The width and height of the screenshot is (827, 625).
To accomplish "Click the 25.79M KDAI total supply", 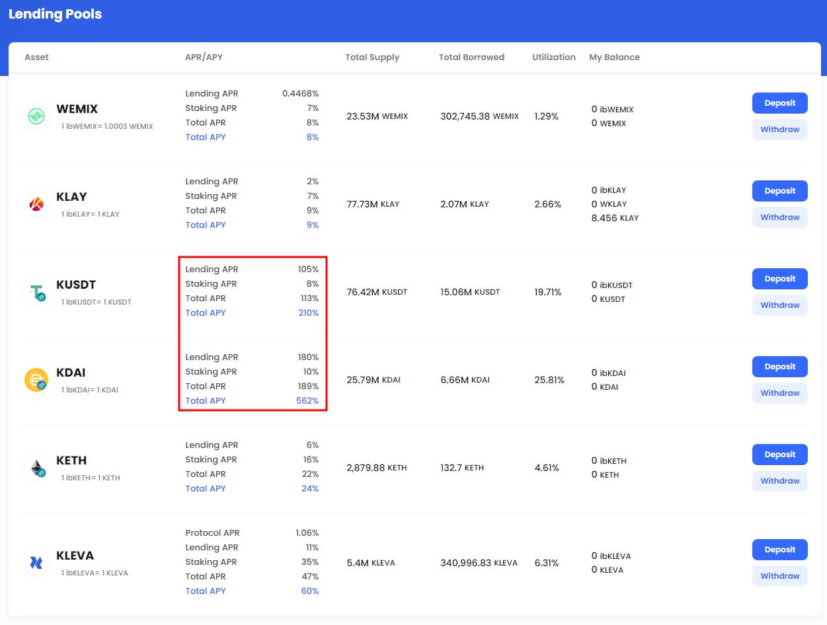I will pos(374,380).
